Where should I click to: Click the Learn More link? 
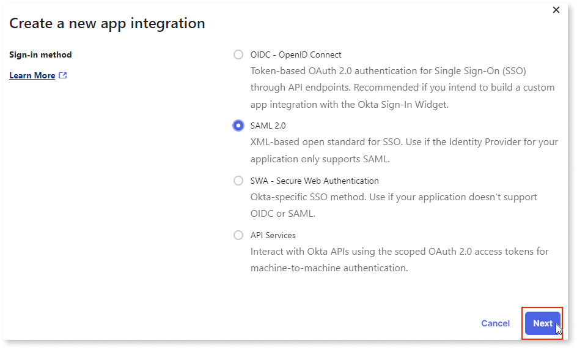click(x=32, y=75)
